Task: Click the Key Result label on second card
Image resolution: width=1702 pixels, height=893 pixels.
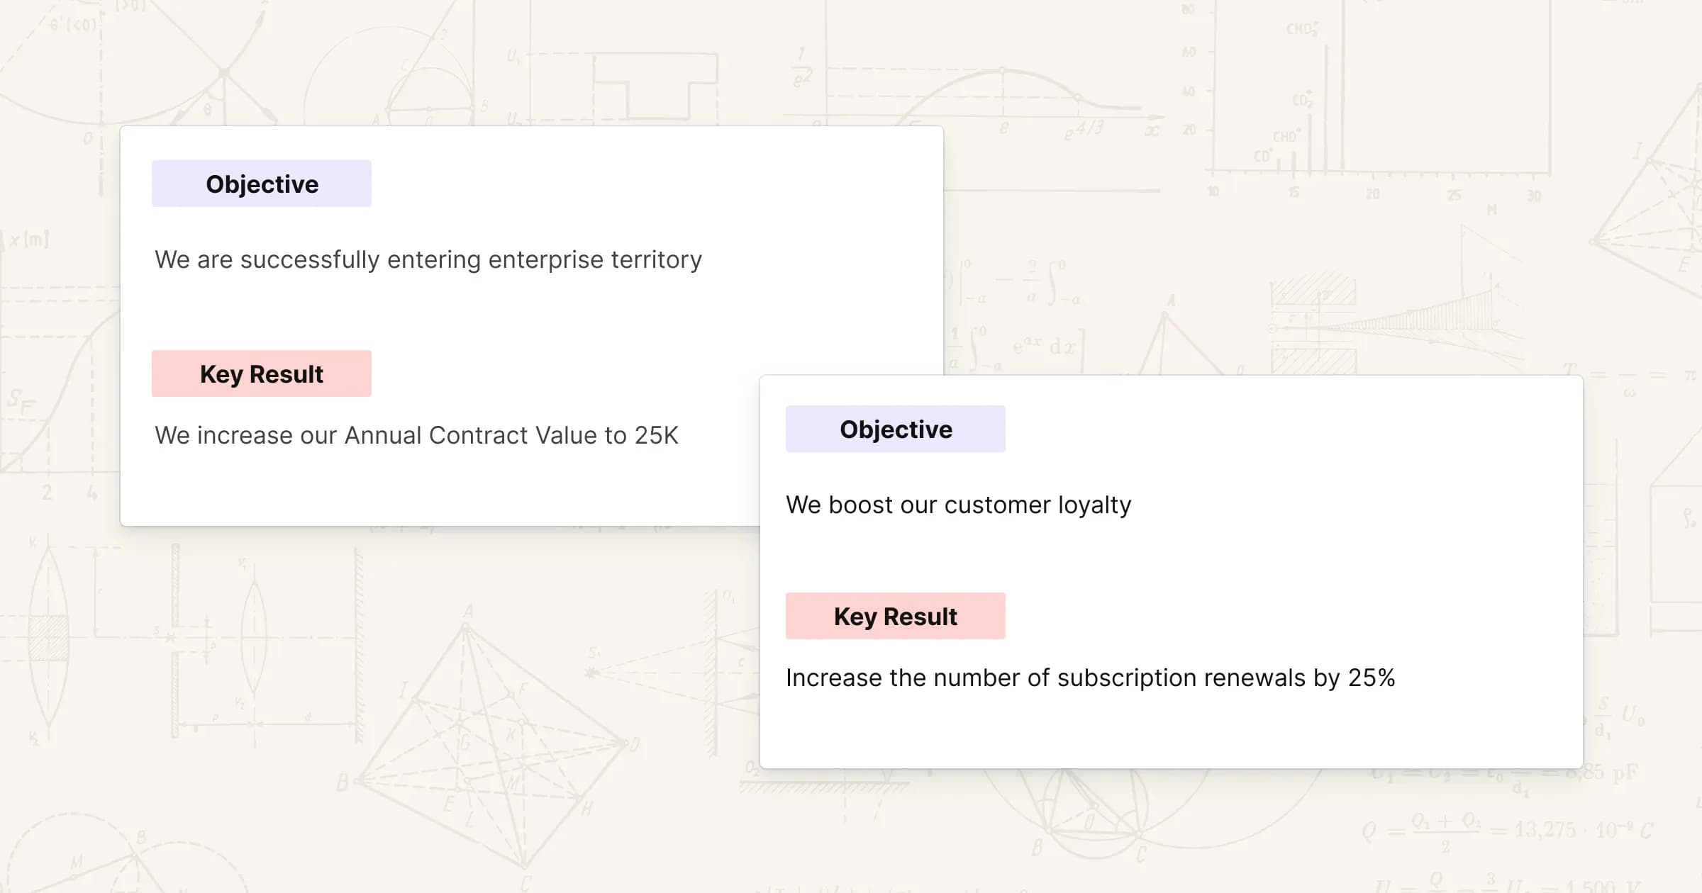Action: (x=894, y=617)
